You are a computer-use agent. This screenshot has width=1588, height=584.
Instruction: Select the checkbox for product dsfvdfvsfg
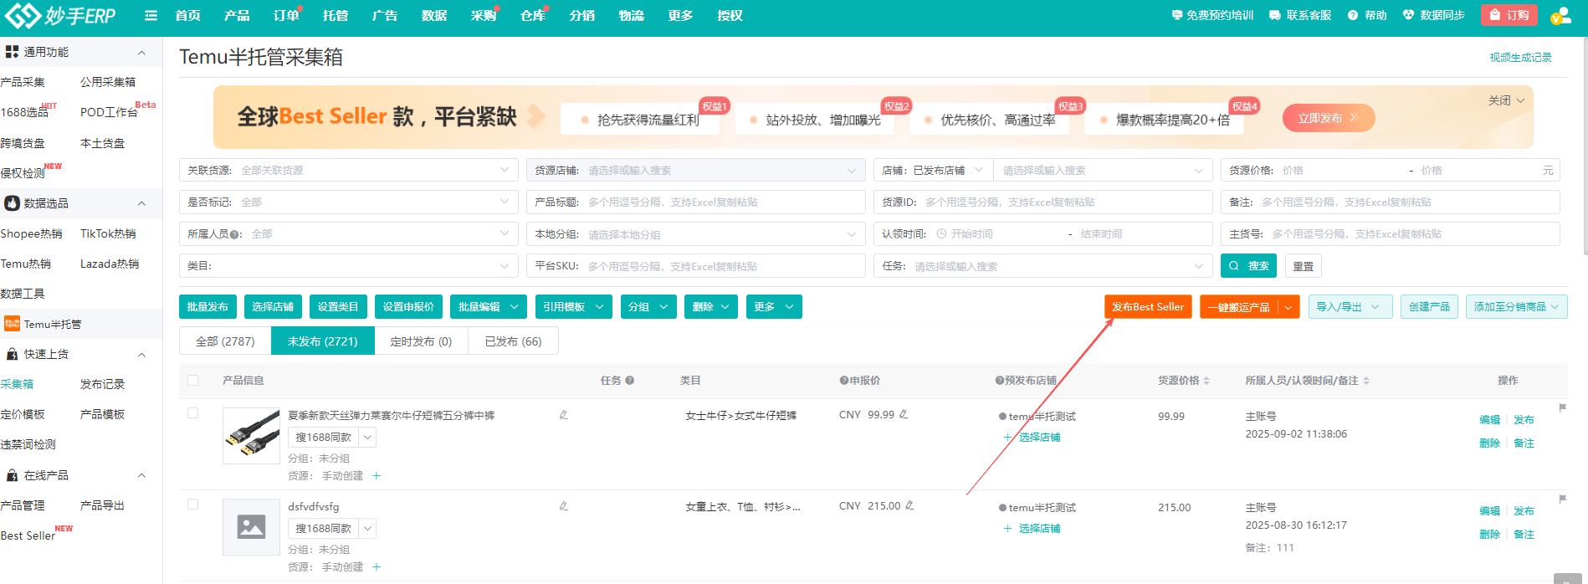pos(193,505)
